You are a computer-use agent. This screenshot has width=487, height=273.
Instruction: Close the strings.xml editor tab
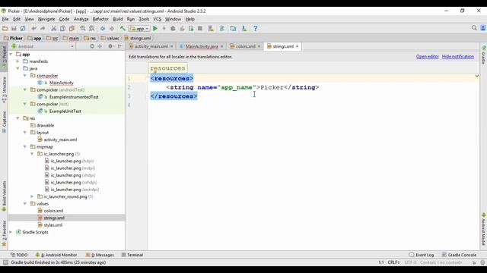click(x=298, y=46)
